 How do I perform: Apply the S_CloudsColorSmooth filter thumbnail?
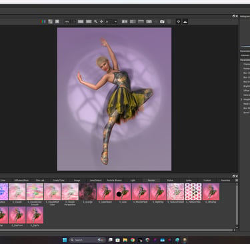pos(35,191)
